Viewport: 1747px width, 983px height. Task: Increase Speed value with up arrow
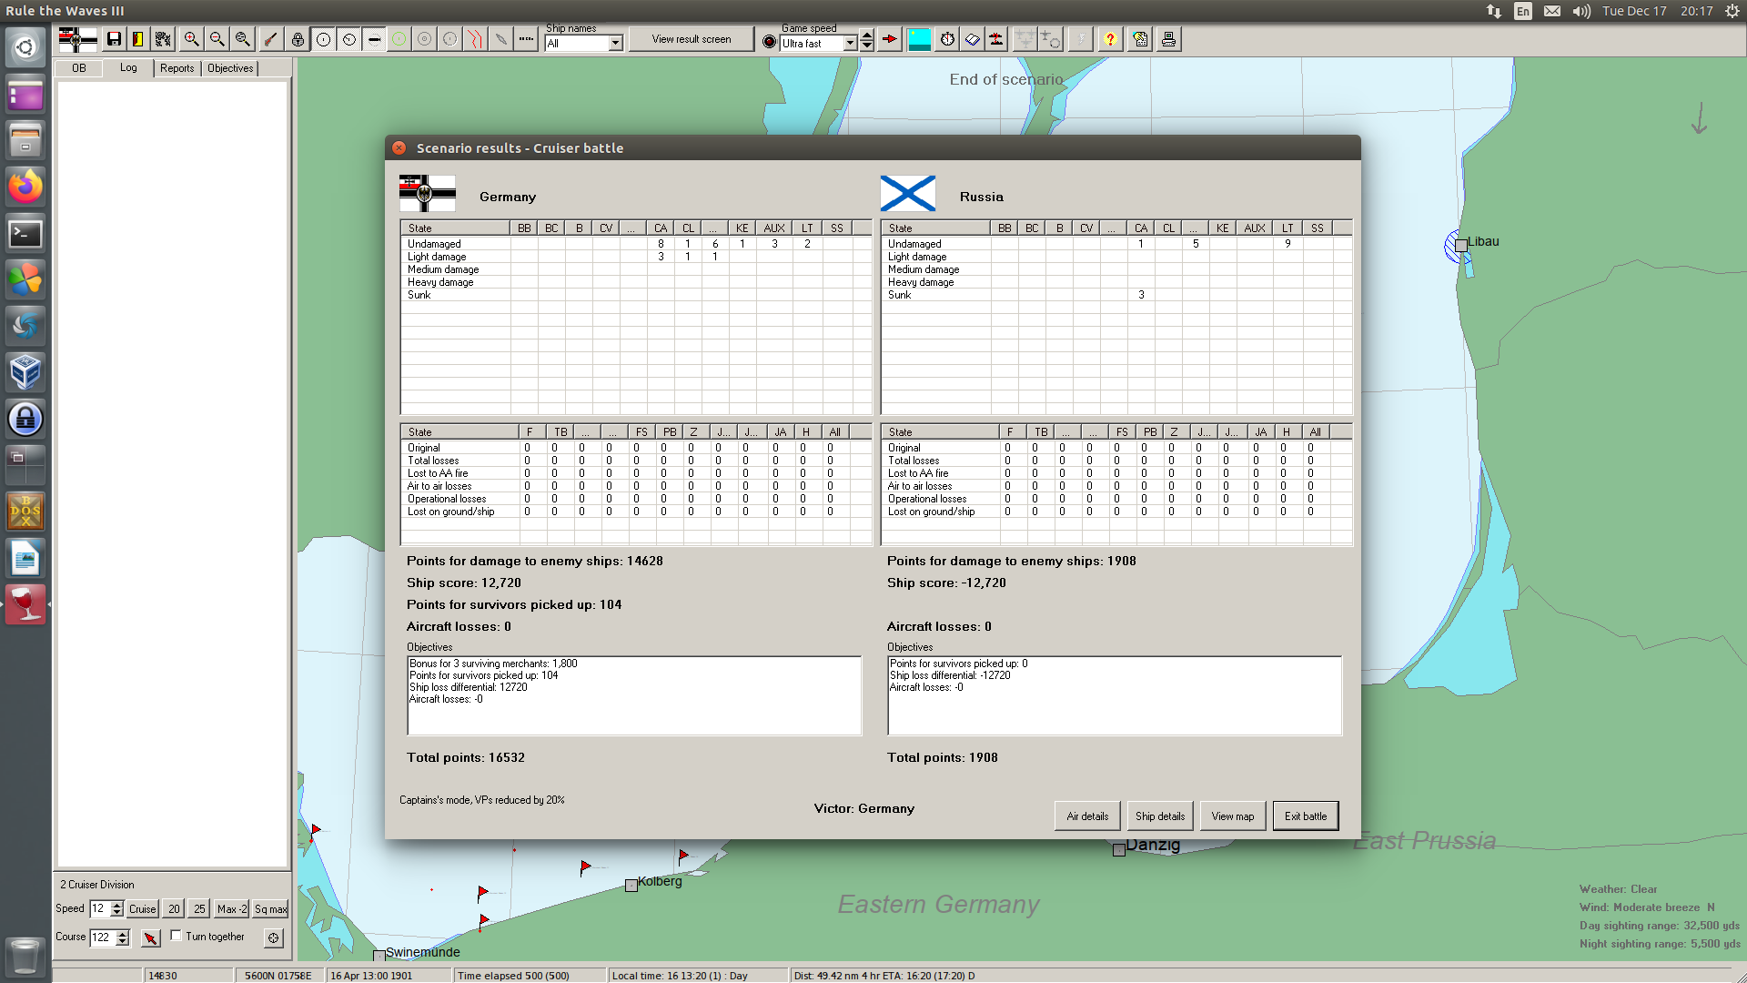tap(117, 905)
